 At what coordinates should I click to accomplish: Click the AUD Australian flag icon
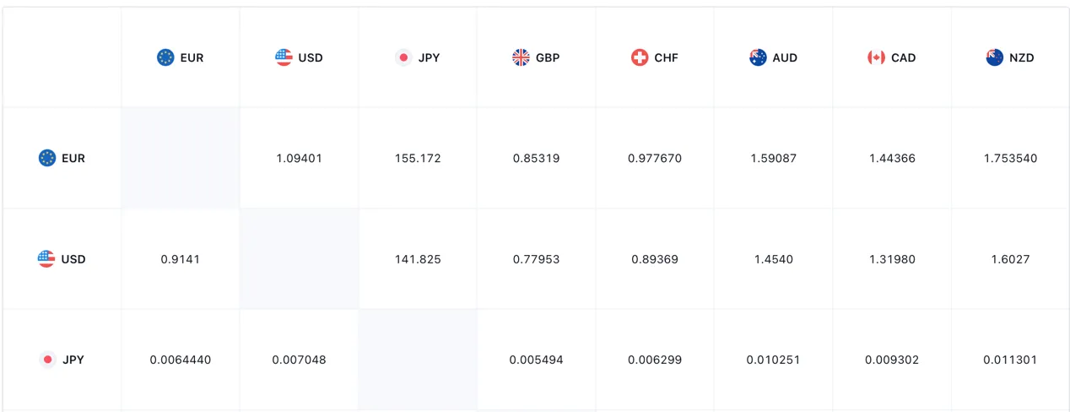(758, 57)
